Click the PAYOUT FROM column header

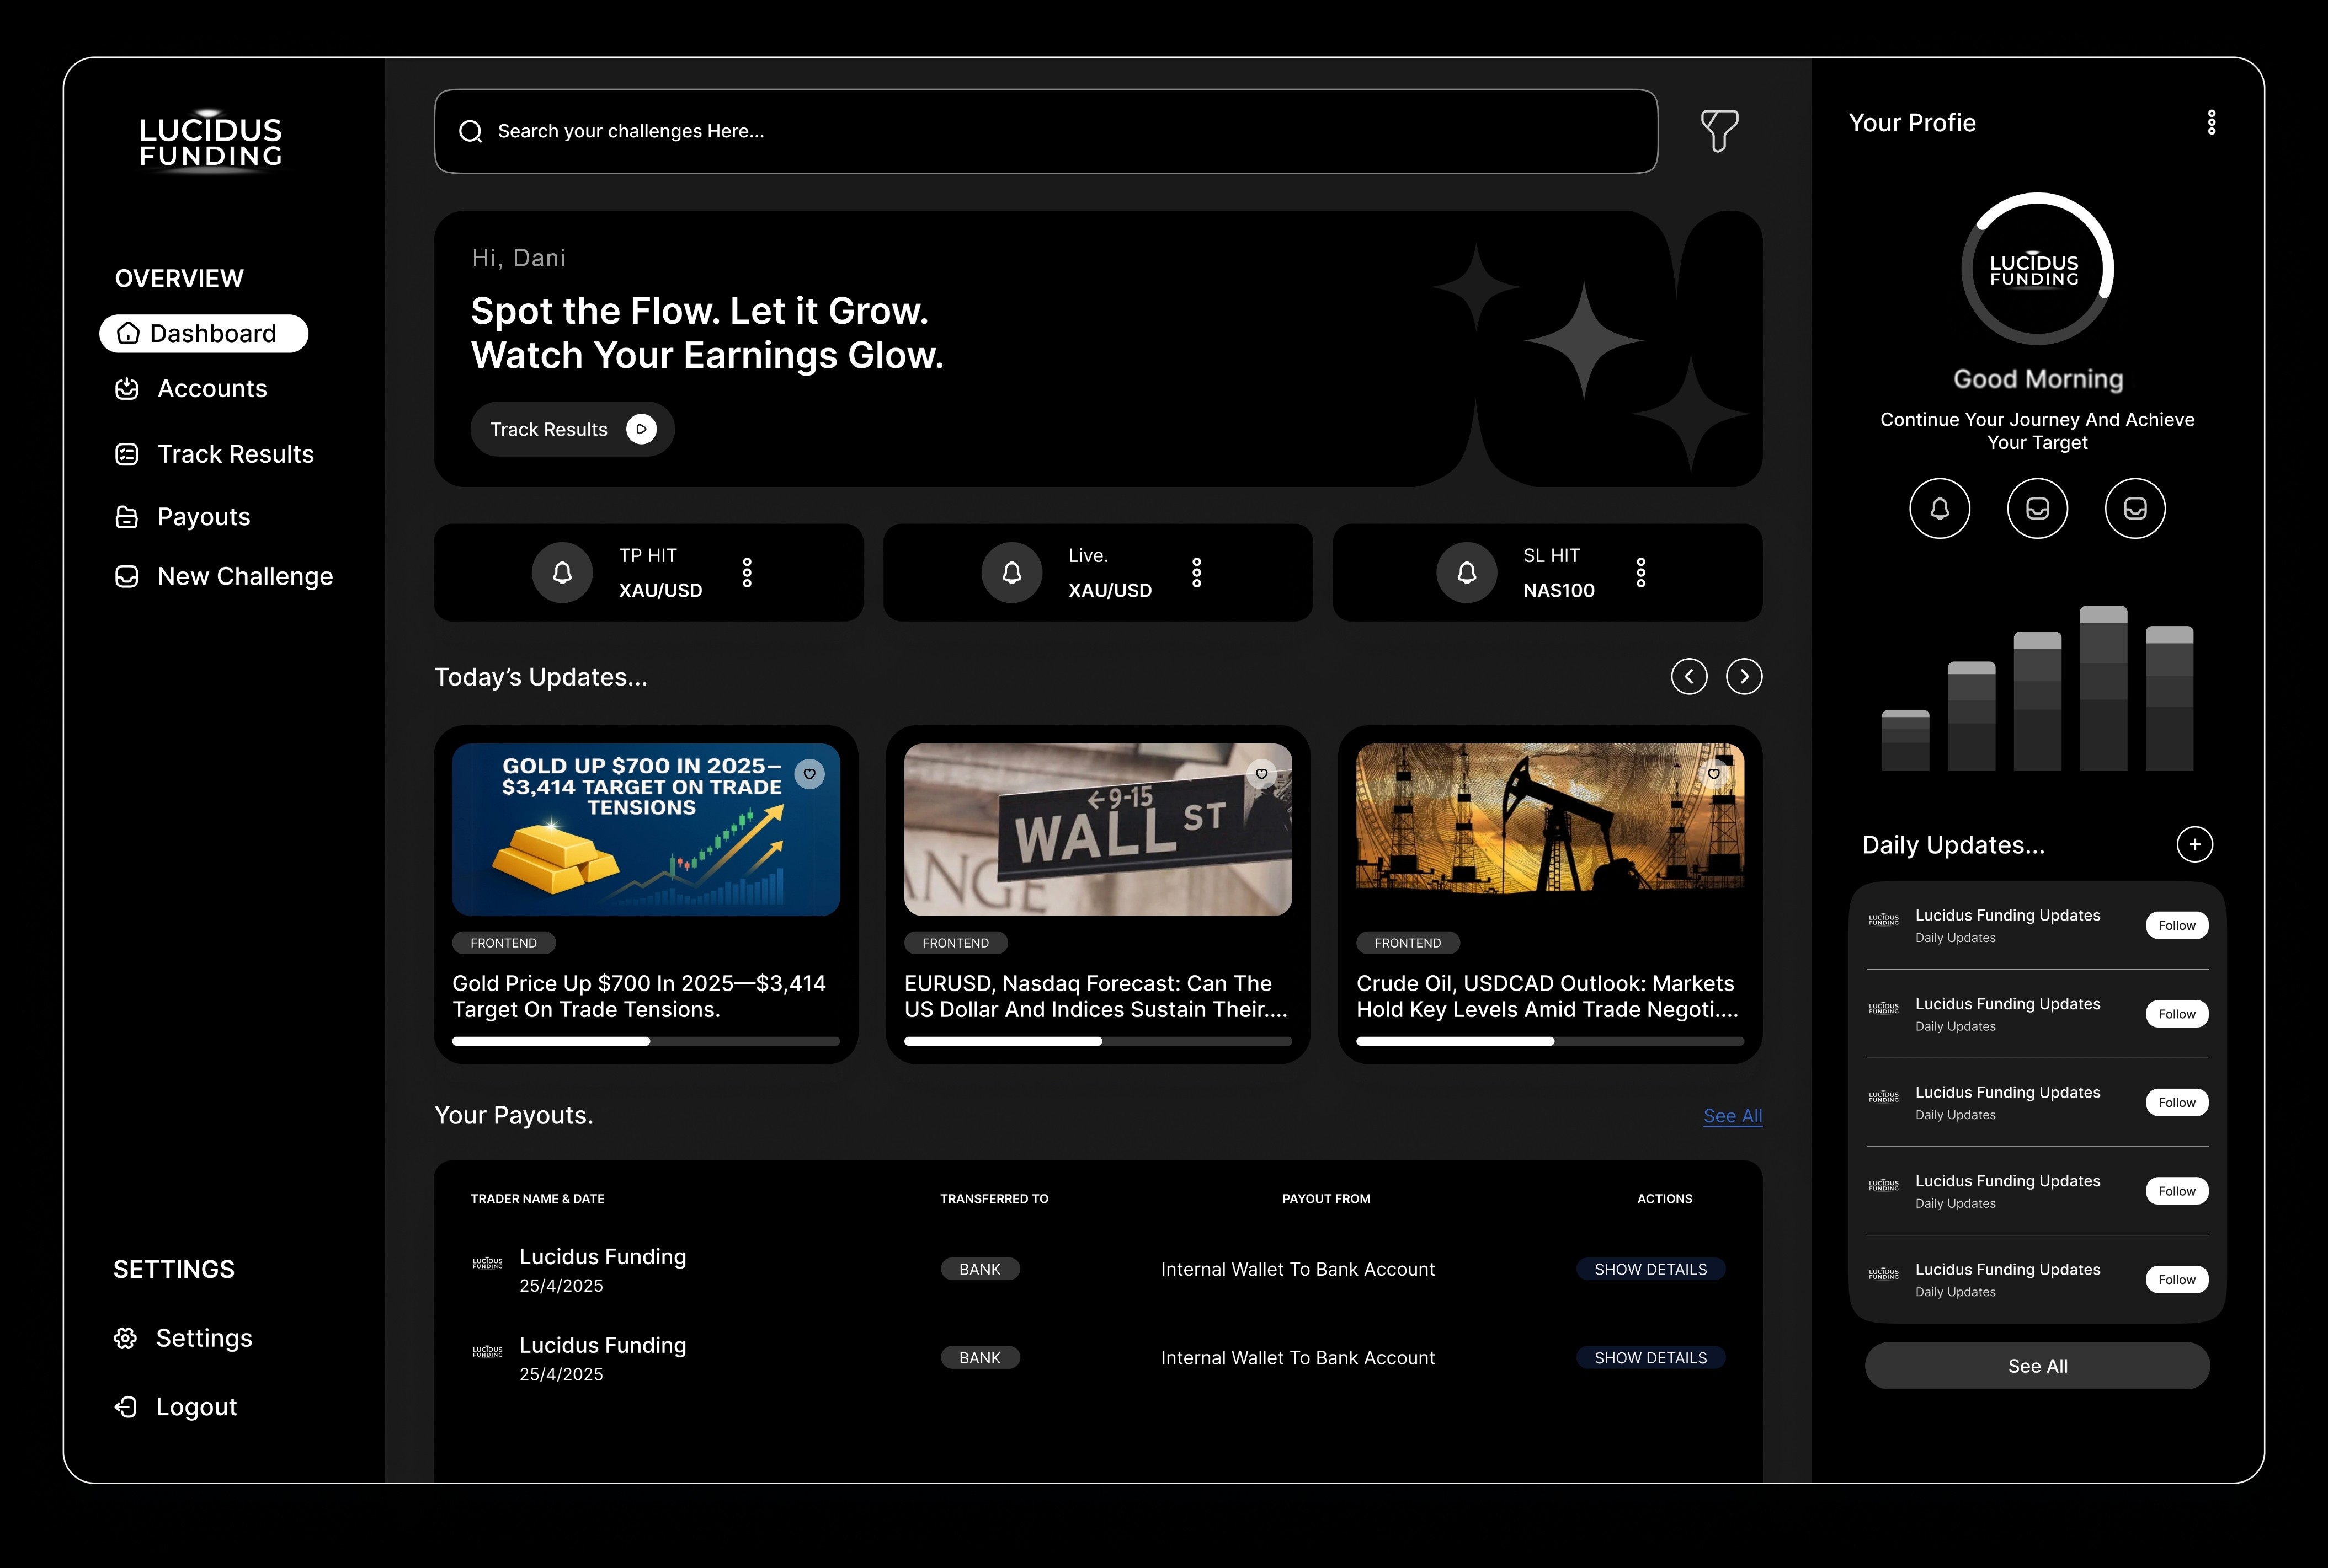pyautogui.click(x=1325, y=1199)
